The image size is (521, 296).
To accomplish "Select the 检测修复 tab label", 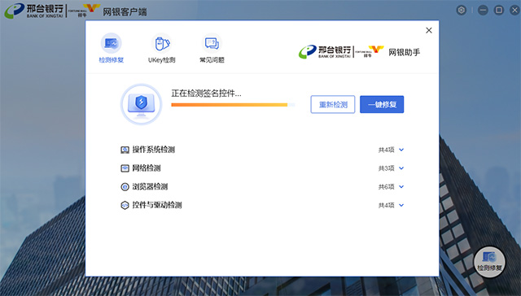I will point(112,60).
